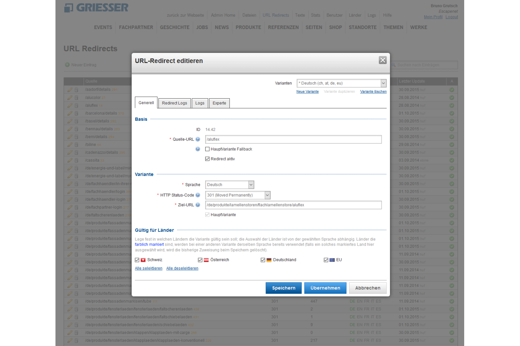Click green status icon in /alucolor row
This screenshot has height=346, width=520.
click(452, 98)
